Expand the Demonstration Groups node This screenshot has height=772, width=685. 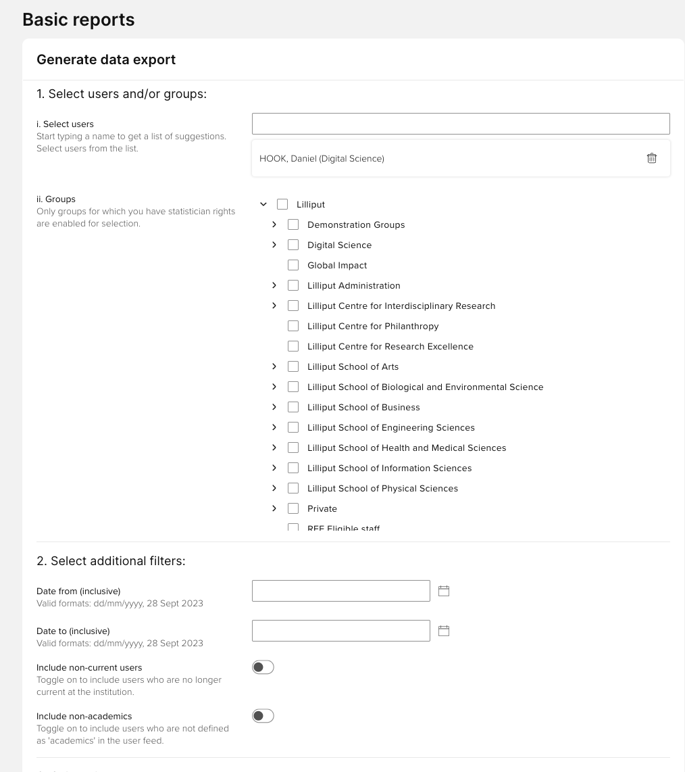click(x=274, y=224)
